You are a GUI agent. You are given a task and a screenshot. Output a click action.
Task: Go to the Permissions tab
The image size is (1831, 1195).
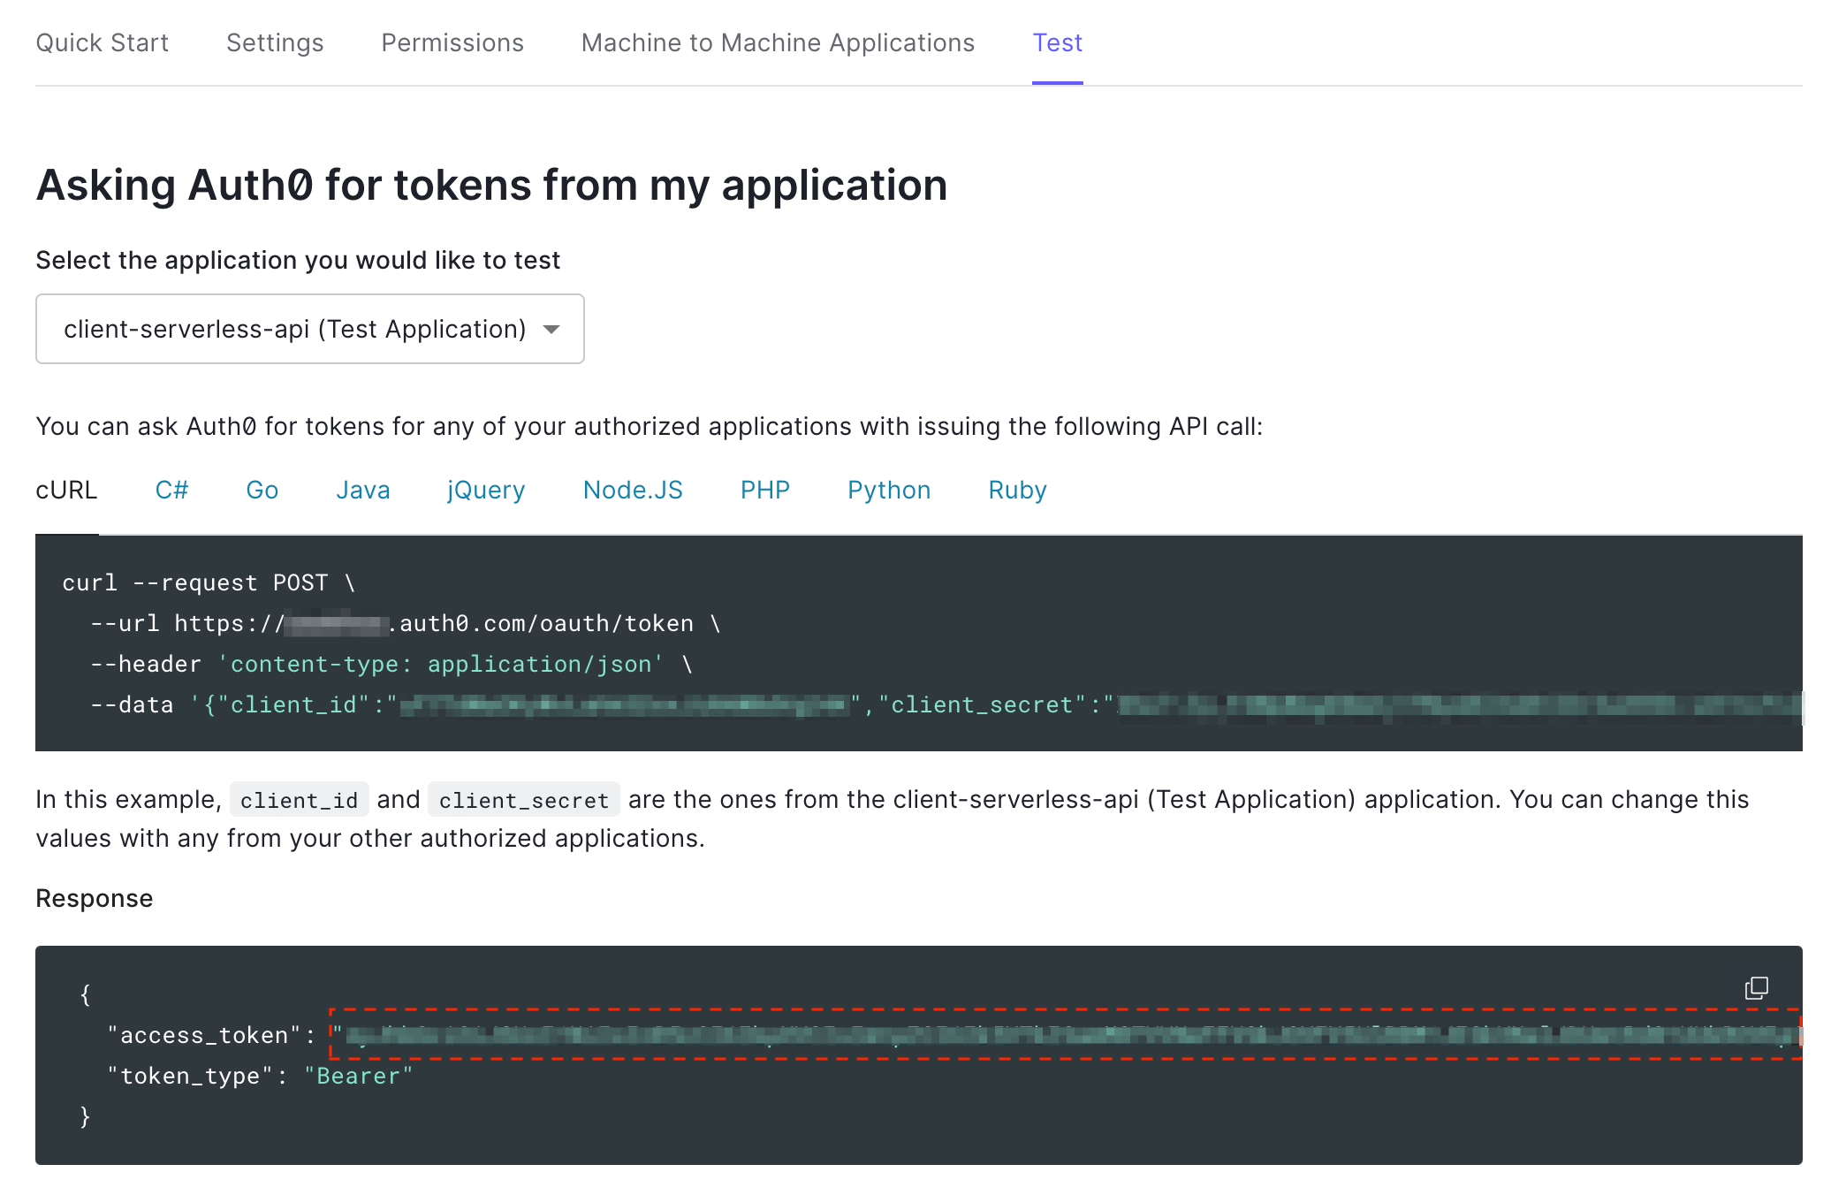452,42
